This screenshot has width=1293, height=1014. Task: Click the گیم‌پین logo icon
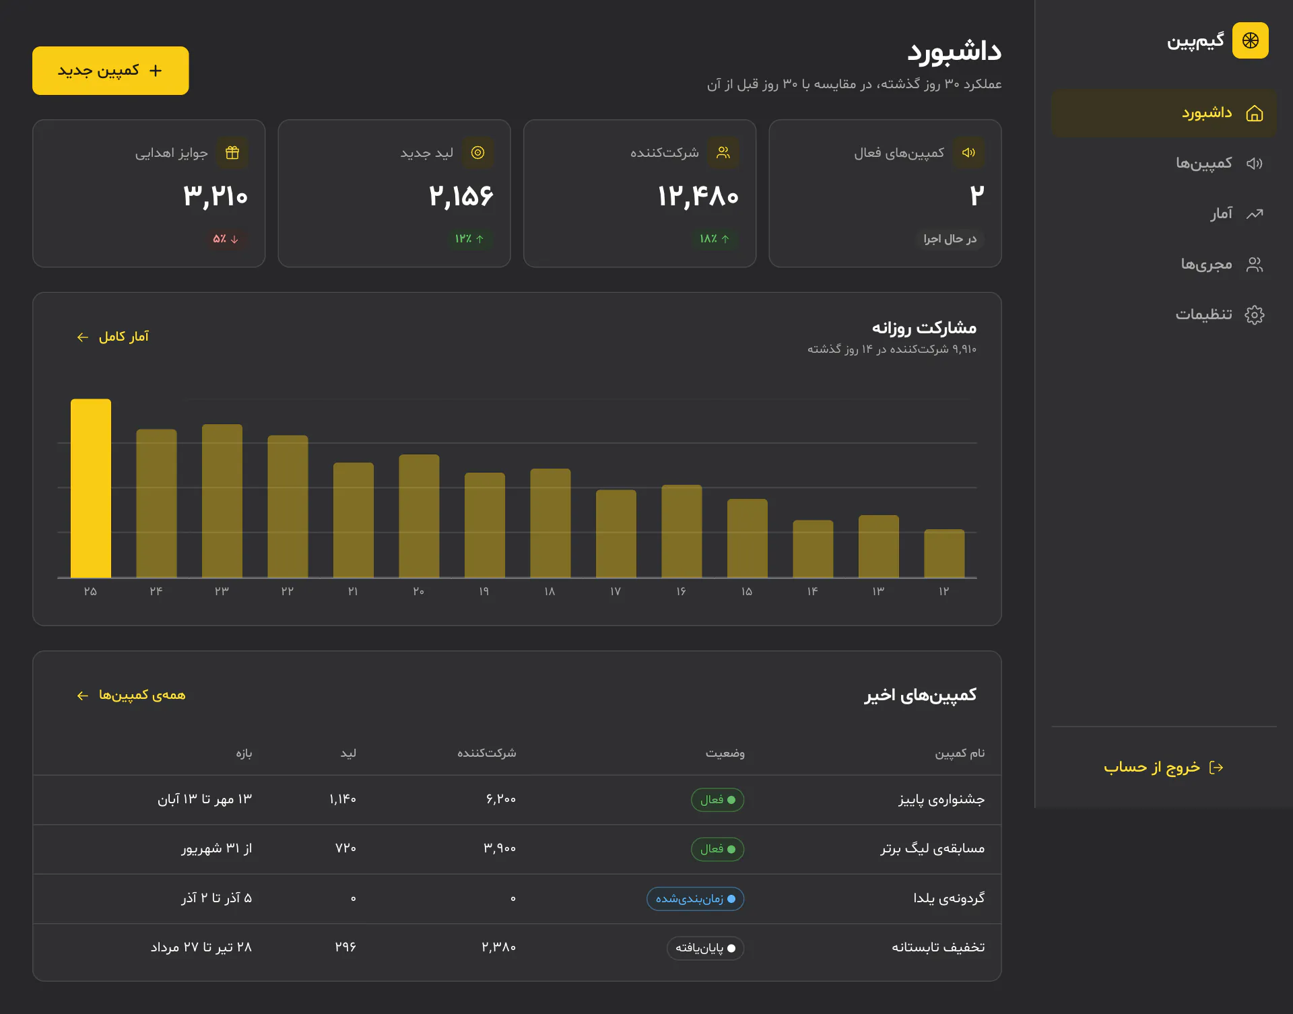(x=1250, y=40)
